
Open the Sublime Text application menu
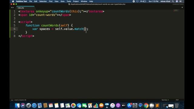click(x=22, y=1)
